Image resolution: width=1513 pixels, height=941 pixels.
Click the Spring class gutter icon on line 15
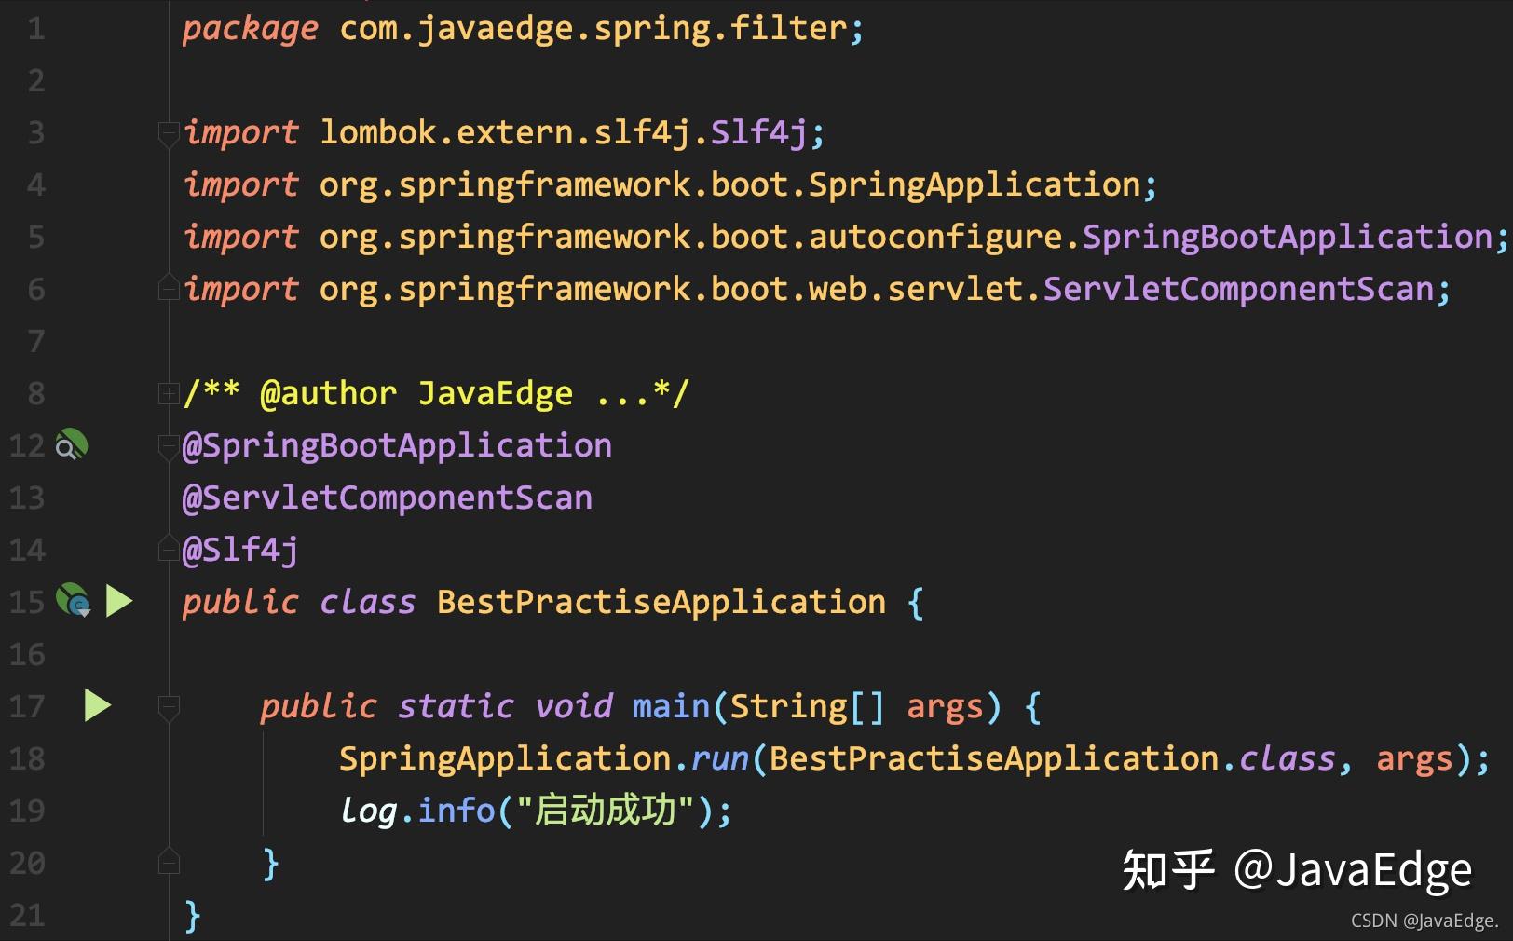[73, 601]
